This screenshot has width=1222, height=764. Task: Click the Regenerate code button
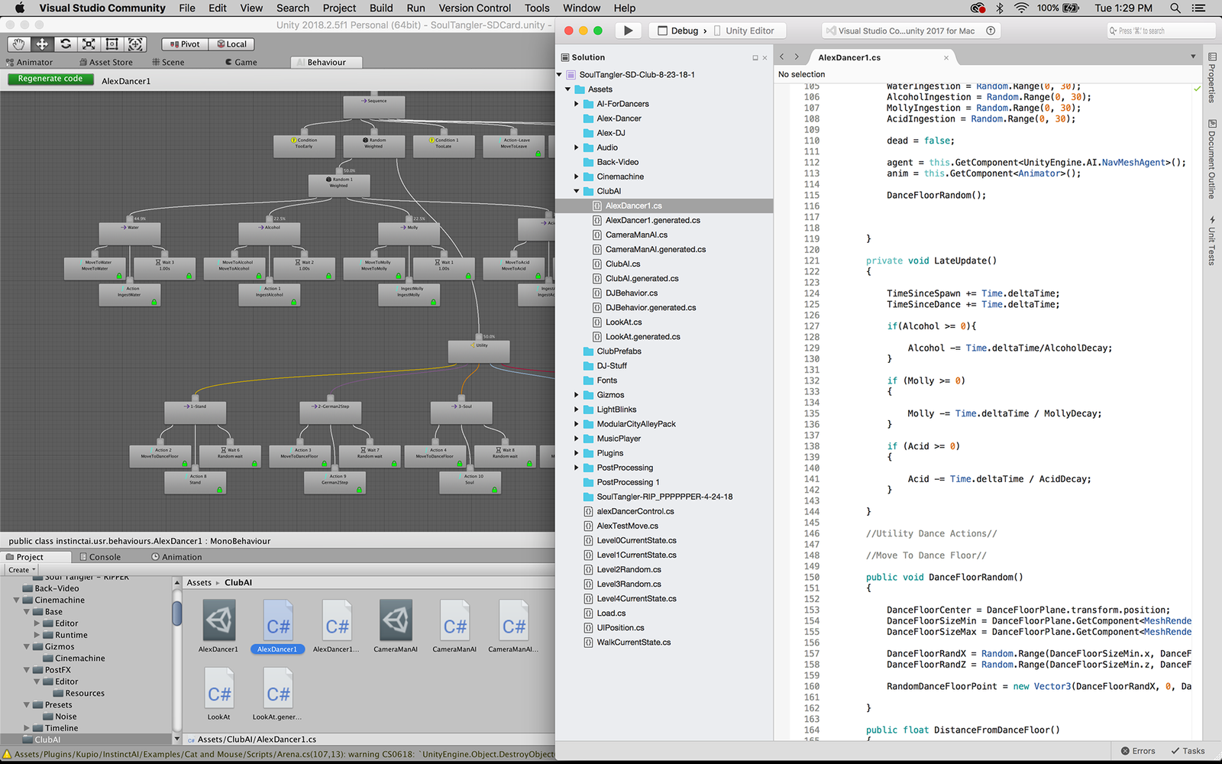point(50,79)
